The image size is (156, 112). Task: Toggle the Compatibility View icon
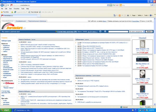[x=111, y=5]
